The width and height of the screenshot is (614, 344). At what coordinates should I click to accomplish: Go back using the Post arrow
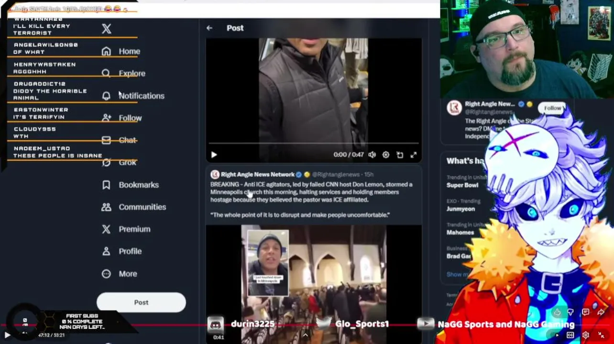coord(209,28)
